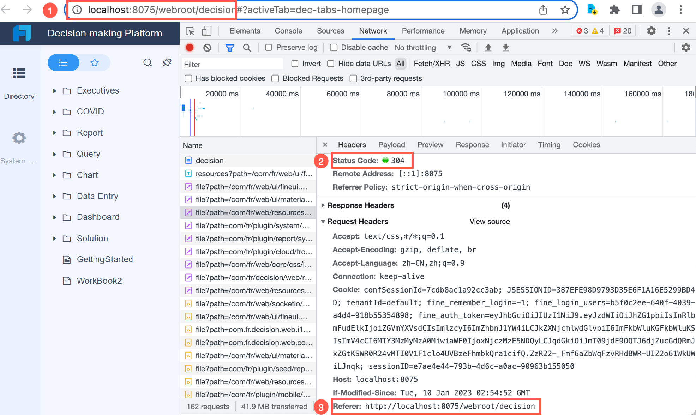Select the star favorites icon in the sidebar
The height and width of the screenshot is (415, 696).
pyautogui.click(x=94, y=62)
